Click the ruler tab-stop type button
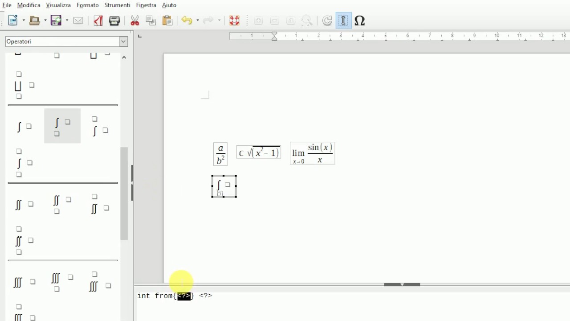 click(x=140, y=36)
